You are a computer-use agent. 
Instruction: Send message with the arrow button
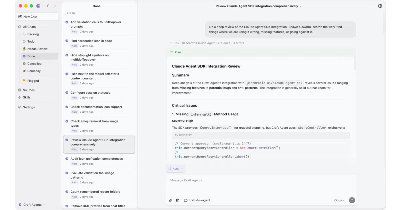click(352, 200)
